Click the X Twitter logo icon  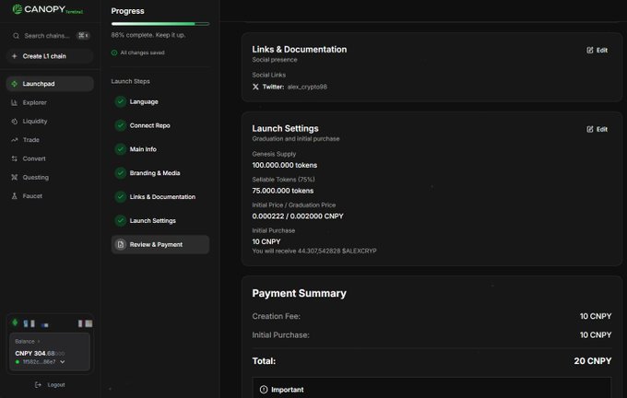(x=255, y=87)
